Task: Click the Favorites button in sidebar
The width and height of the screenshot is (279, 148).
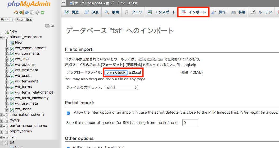Action: pos(24,20)
